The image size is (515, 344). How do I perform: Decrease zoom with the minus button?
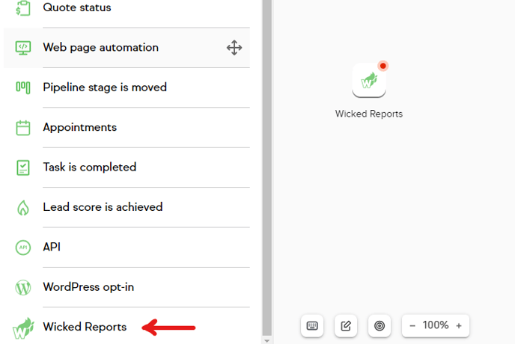[x=412, y=325]
